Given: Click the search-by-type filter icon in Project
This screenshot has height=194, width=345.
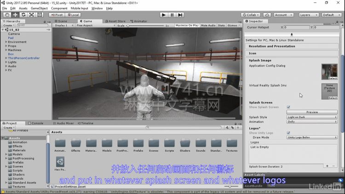Looking at the screenshot, I should [x=227, y=128].
